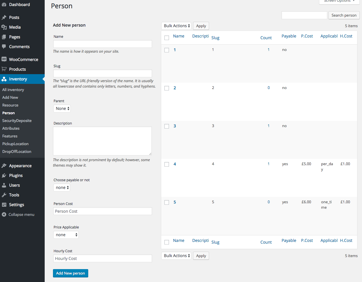Open the Parent dropdown showing None

pyautogui.click(x=62, y=109)
